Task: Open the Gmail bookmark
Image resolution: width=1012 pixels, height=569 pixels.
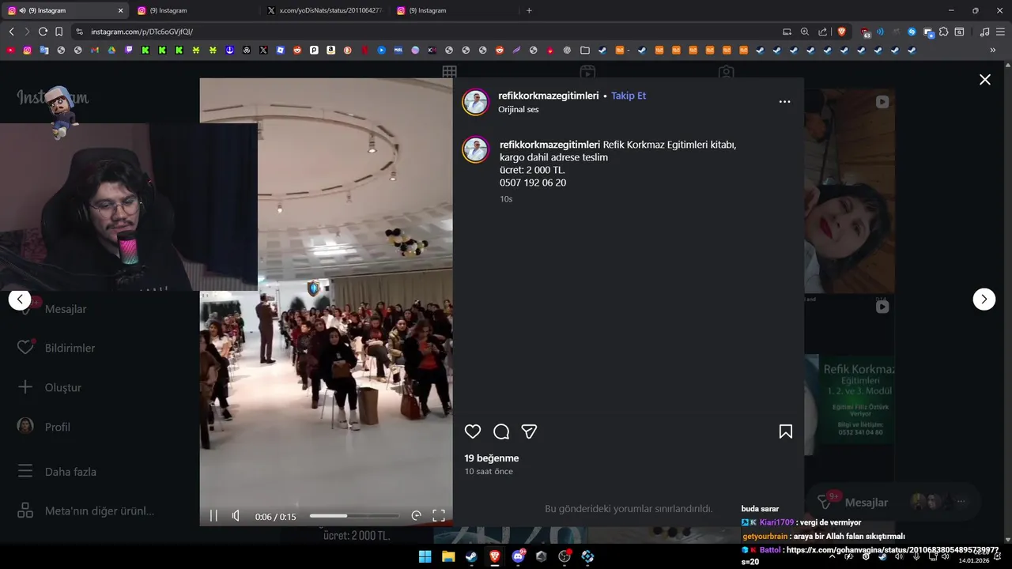Action: click(95, 50)
